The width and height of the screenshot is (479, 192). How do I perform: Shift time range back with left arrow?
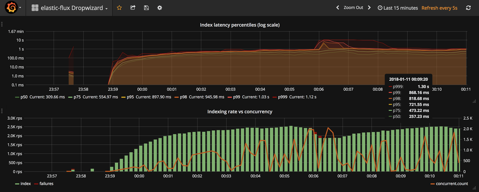pyautogui.click(x=338, y=8)
